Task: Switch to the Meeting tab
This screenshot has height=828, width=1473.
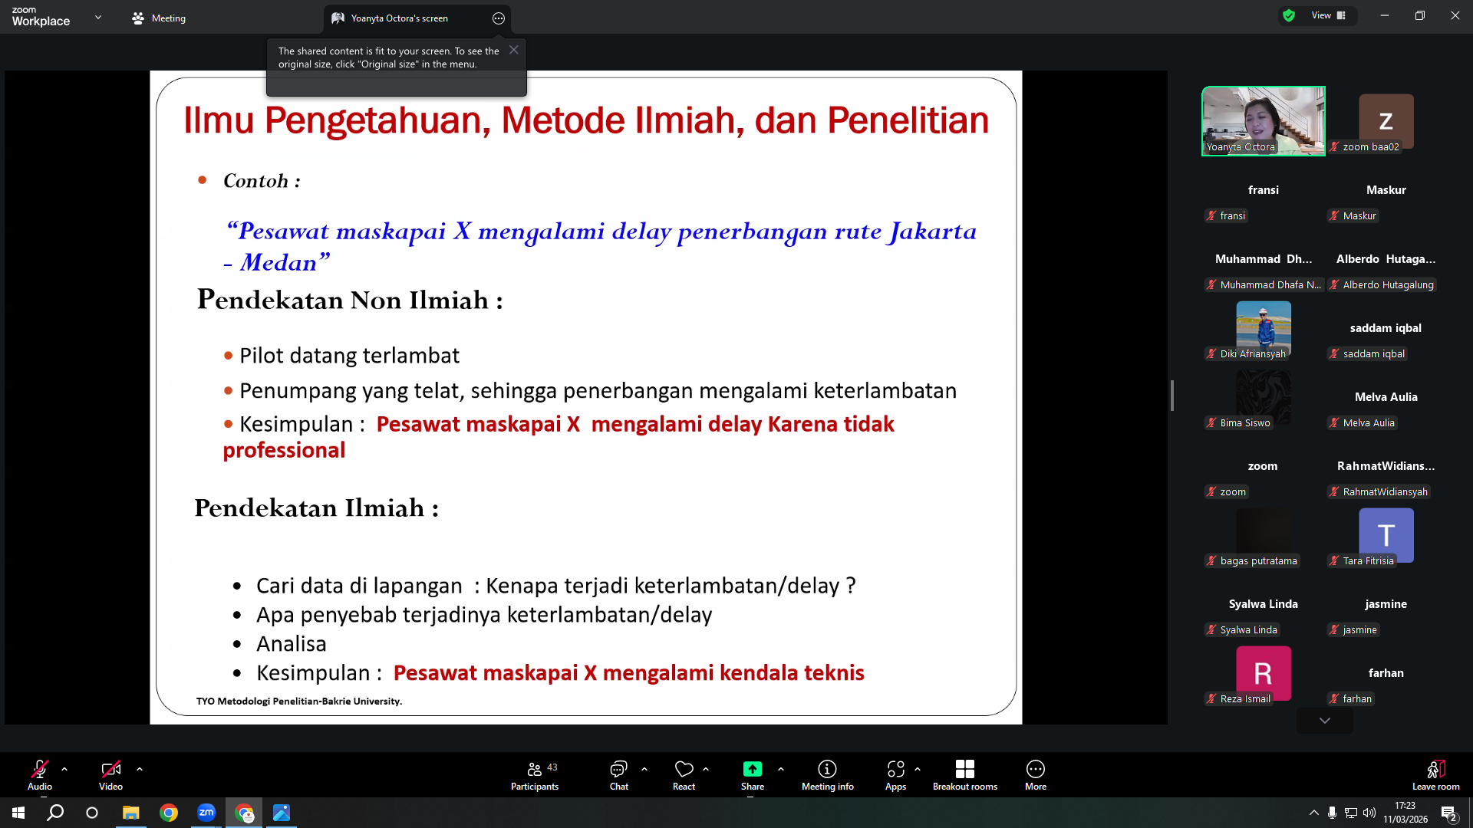Action: [x=159, y=18]
